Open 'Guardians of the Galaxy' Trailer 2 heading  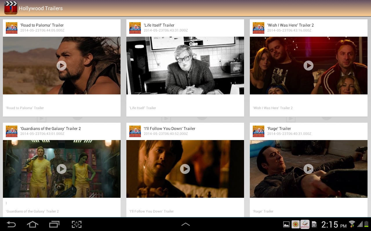click(x=50, y=128)
